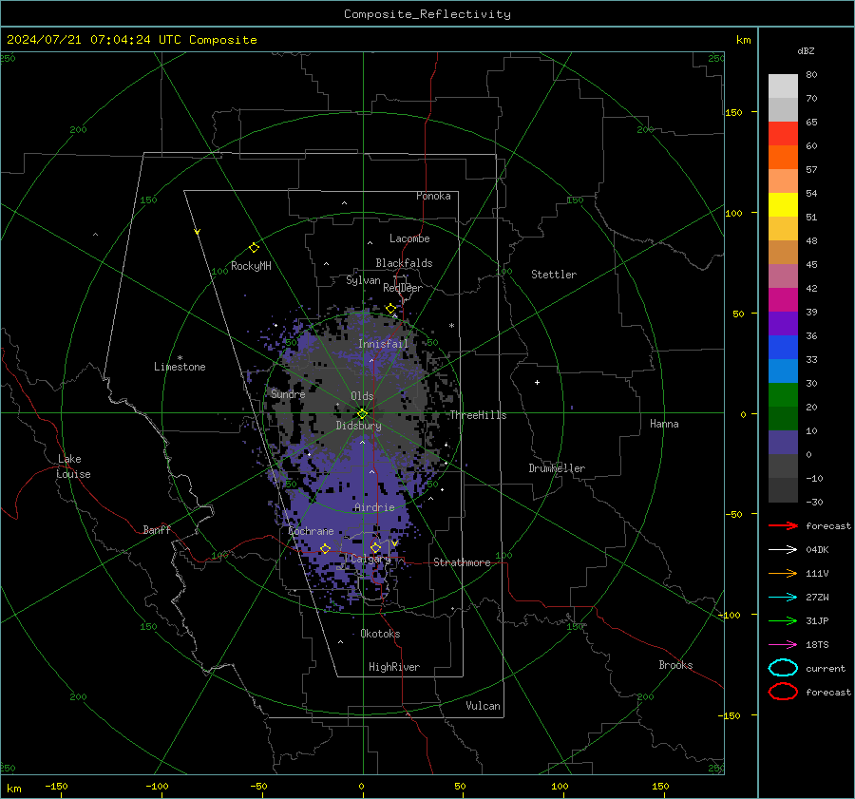
Task: Click the red forecast ellipse icon
Action: 783,692
